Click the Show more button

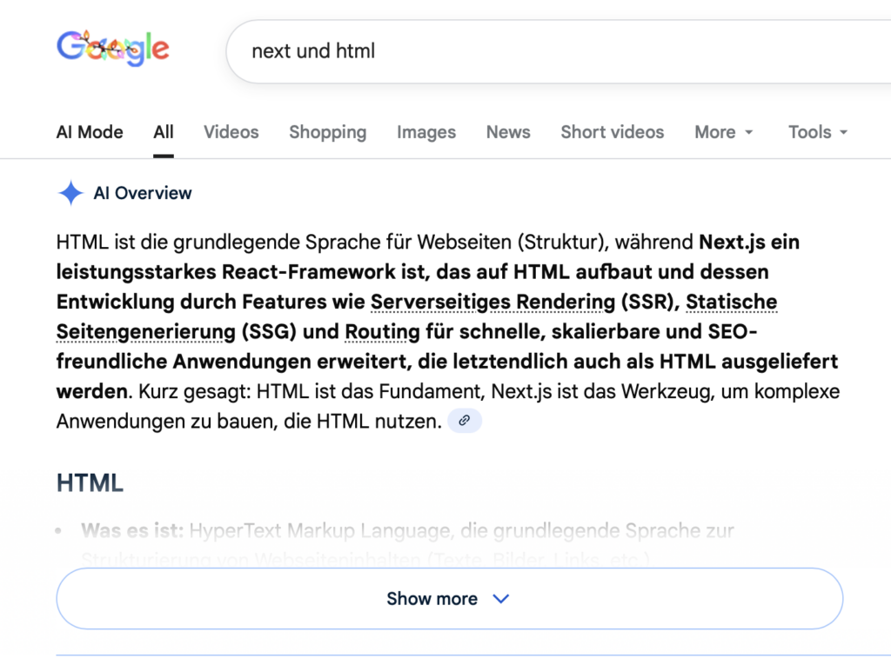tap(449, 599)
